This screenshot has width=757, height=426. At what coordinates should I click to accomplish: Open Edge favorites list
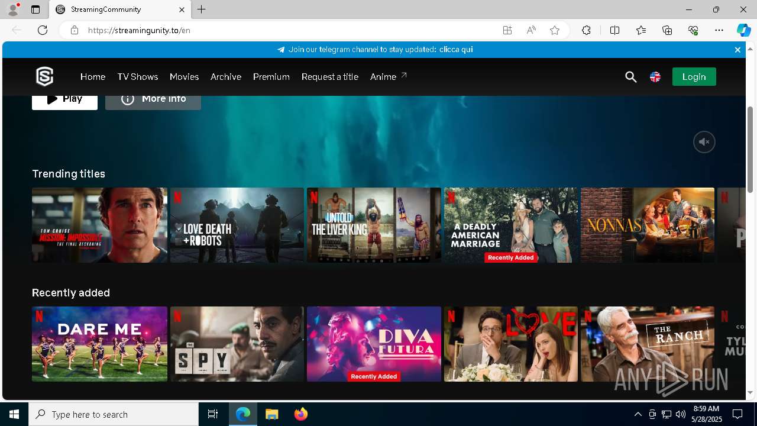click(641, 30)
